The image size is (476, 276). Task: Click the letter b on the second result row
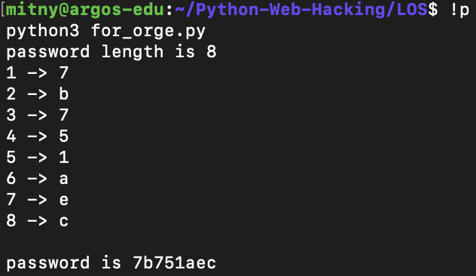[64, 94]
